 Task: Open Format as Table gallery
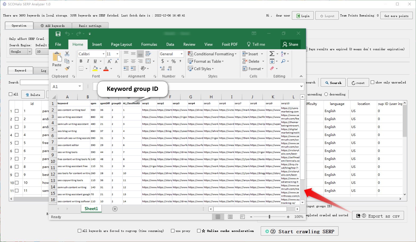pyautogui.click(x=206, y=61)
